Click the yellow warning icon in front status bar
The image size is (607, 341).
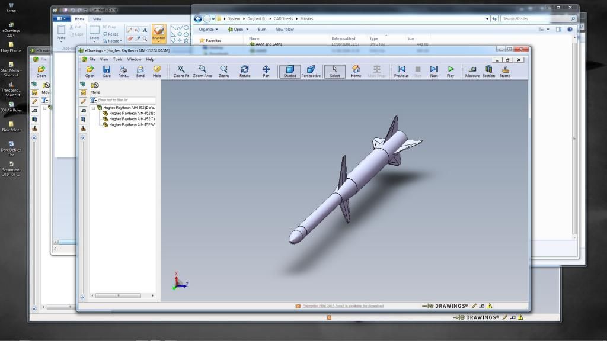490,306
